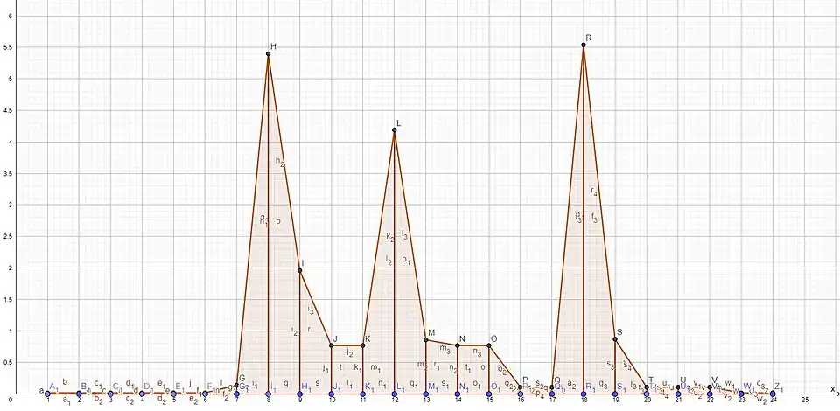Click axis point R₁ below peak R

[584, 394]
